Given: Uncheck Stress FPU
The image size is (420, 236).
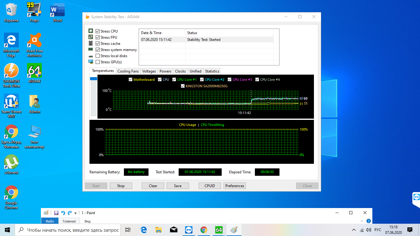Looking at the screenshot, I should (97, 37).
